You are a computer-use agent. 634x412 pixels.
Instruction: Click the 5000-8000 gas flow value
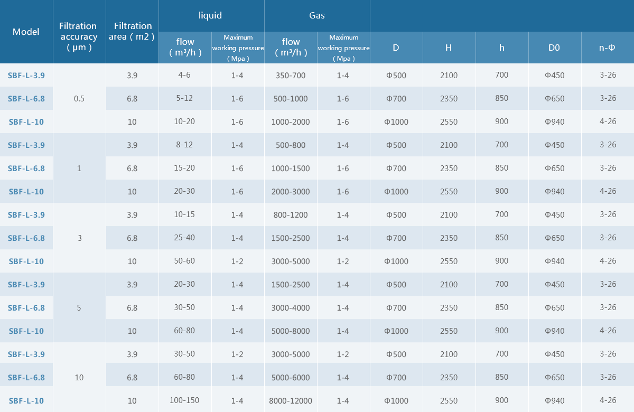tap(291, 331)
